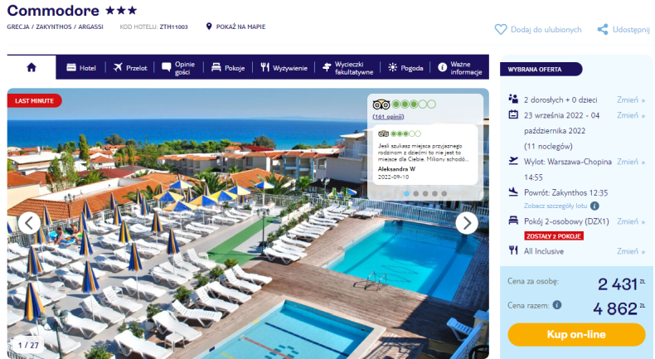This screenshot has width=655, height=359.
Task: Click the info icon next to Cena razem
Action: pos(557,305)
